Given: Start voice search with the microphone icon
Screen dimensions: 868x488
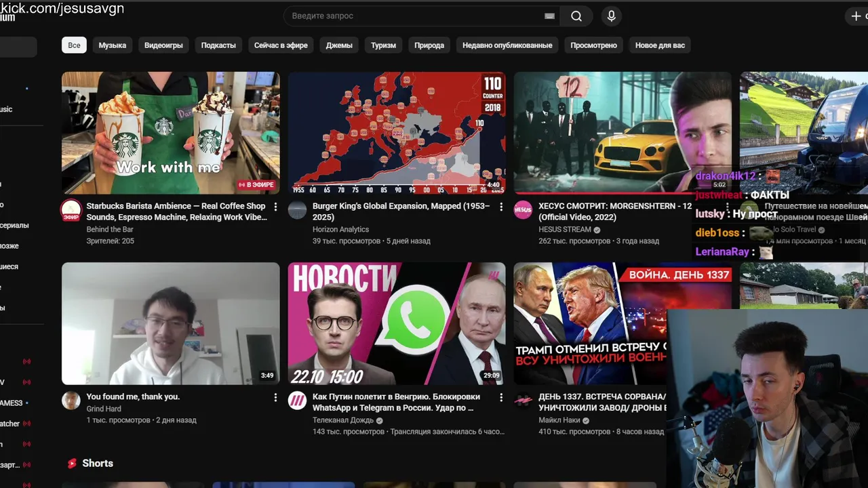Looking at the screenshot, I should (x=611, y=16).
